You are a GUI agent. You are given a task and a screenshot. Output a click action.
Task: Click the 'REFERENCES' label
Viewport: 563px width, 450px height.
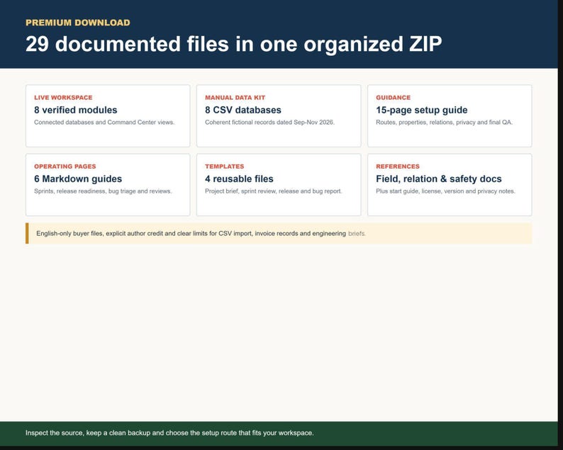[x=398, y=167]
